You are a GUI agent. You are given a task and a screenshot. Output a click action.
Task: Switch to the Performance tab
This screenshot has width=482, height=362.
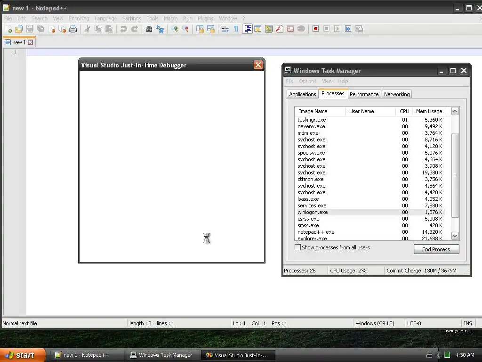click(x=364, y=94)
